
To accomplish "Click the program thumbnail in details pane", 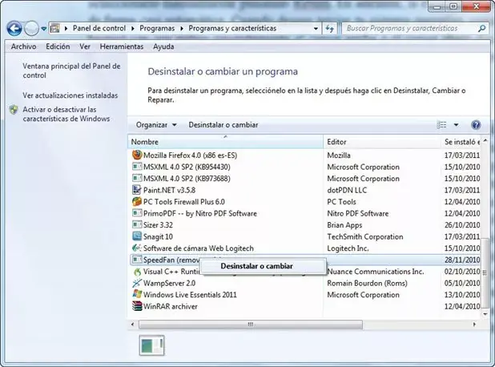I will click(x=152, y=345).
